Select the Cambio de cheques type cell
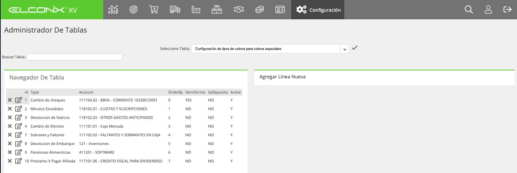This screenshot has height=173, width=517. pyautogui.click(x=47, y=100)
